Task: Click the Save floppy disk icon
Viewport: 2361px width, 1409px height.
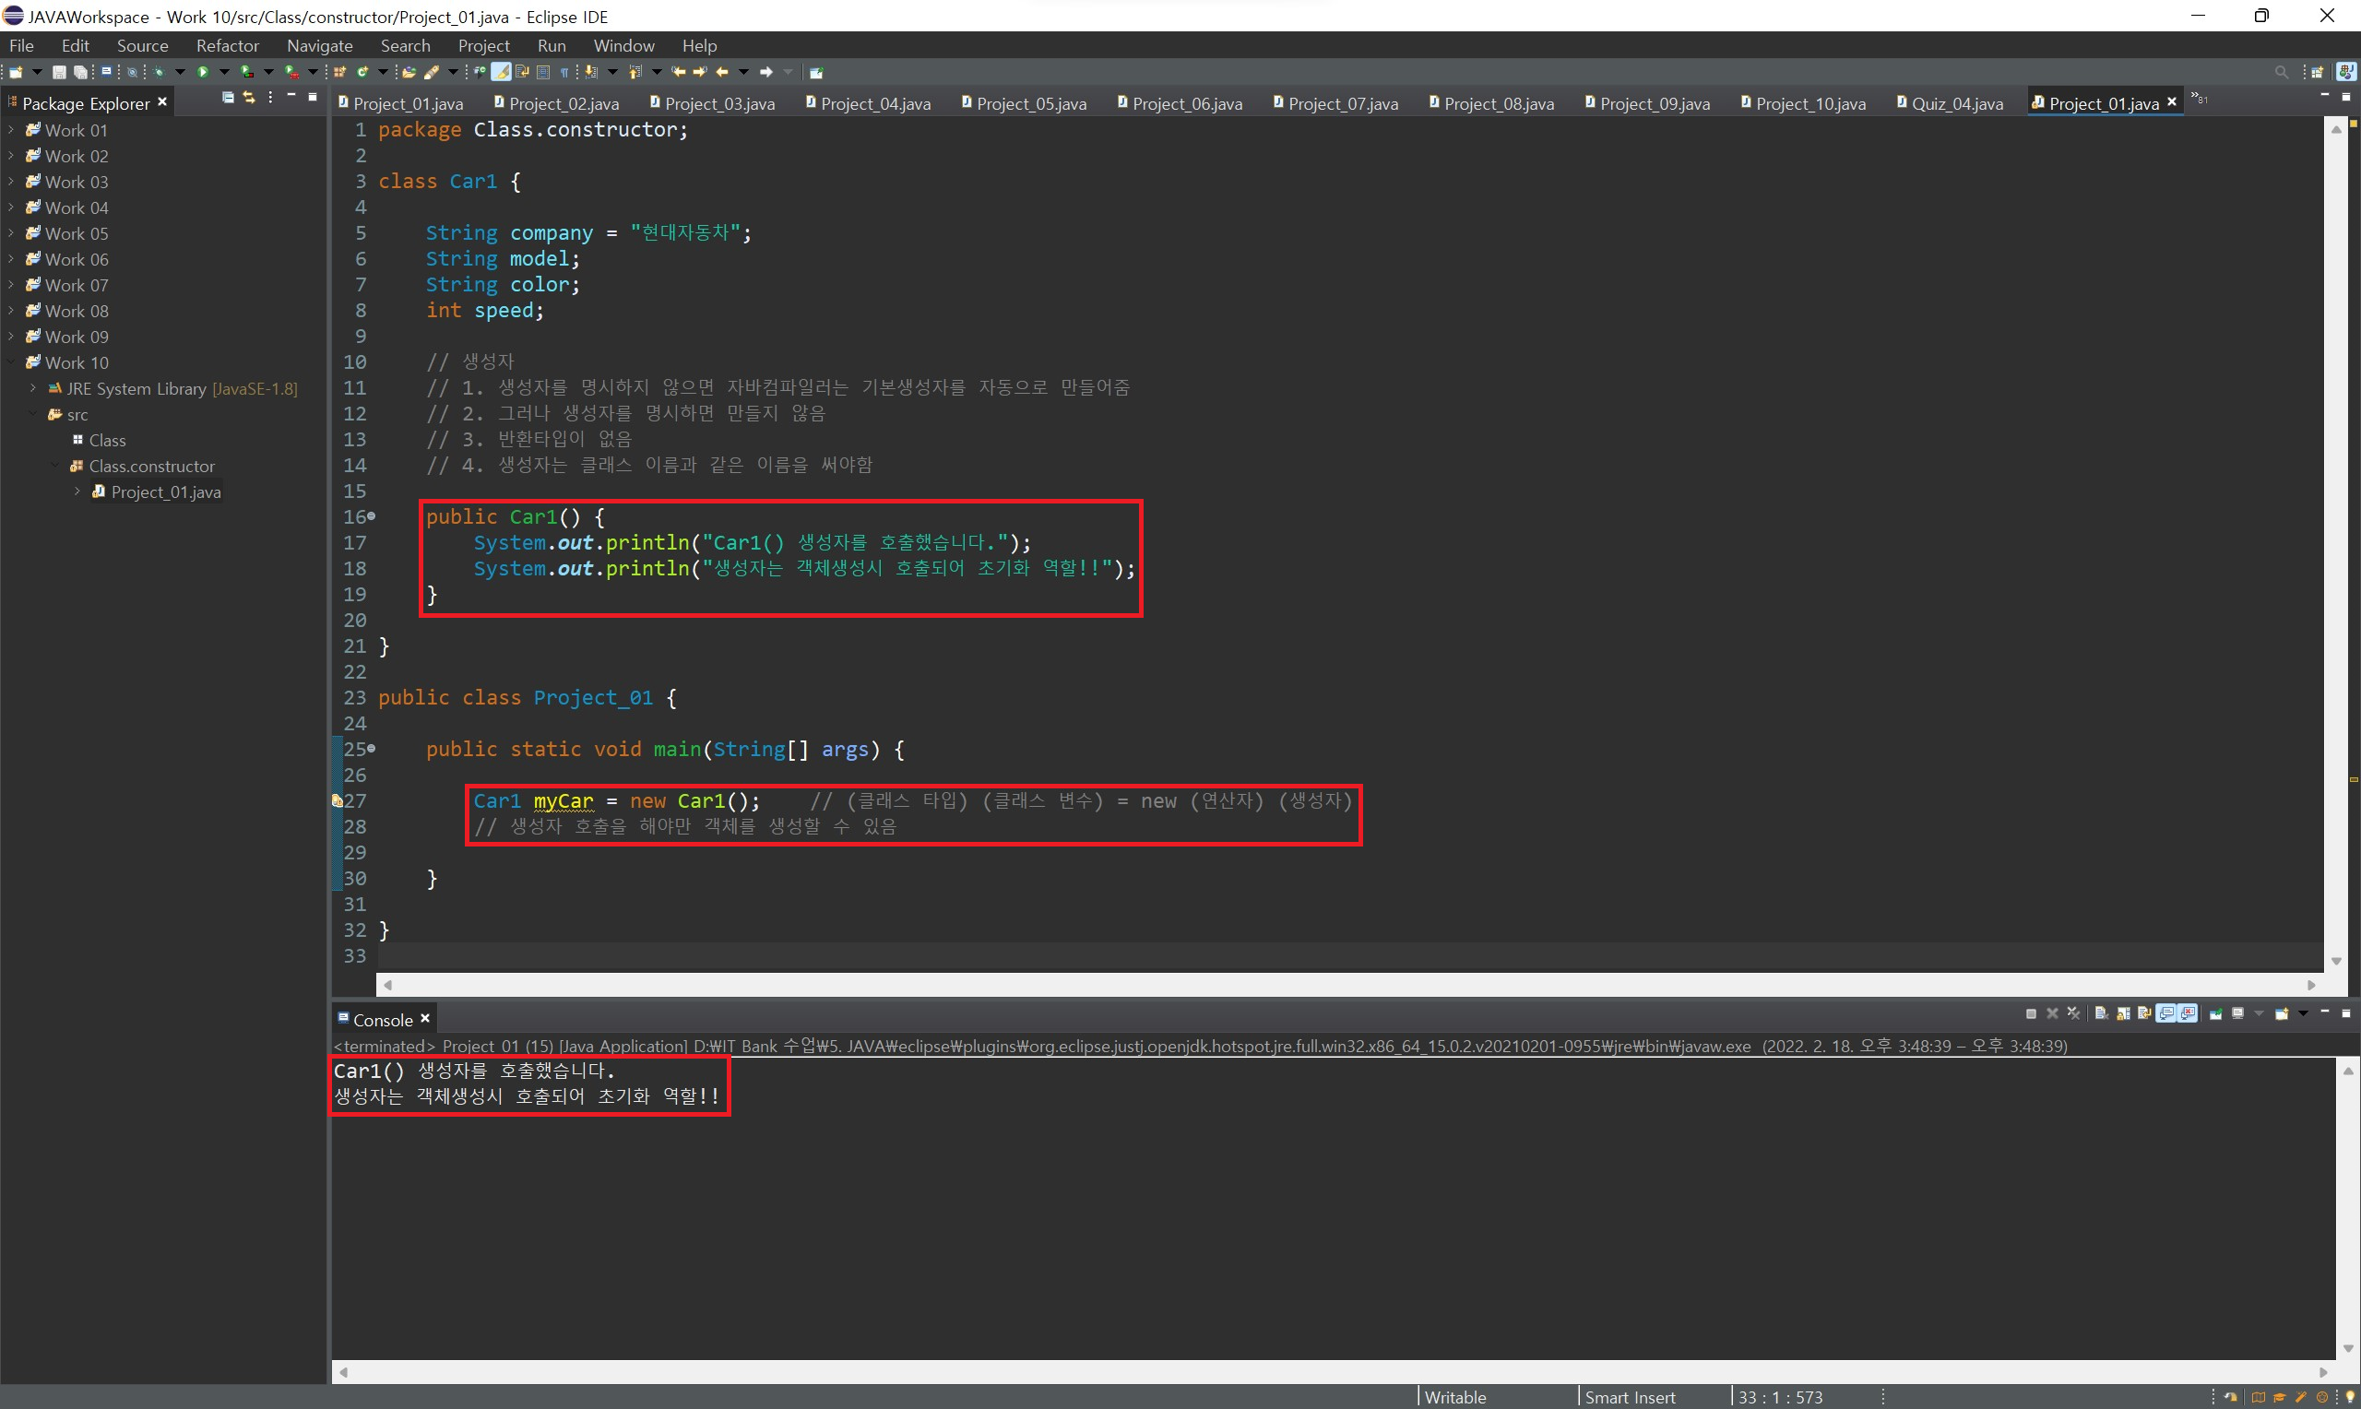Action: (59, 72)
